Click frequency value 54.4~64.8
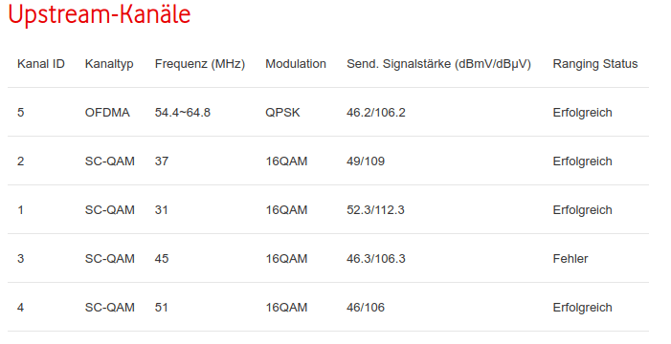The width and height of the screenshot is (671, 344). click(183, 113)
